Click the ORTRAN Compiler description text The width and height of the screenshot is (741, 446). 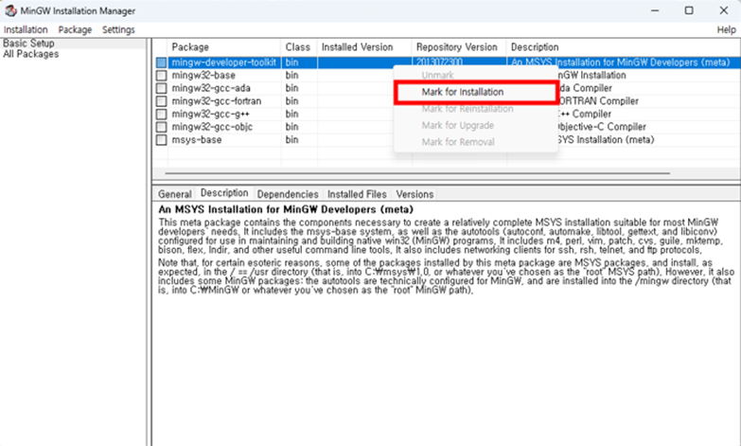point(598,101)
